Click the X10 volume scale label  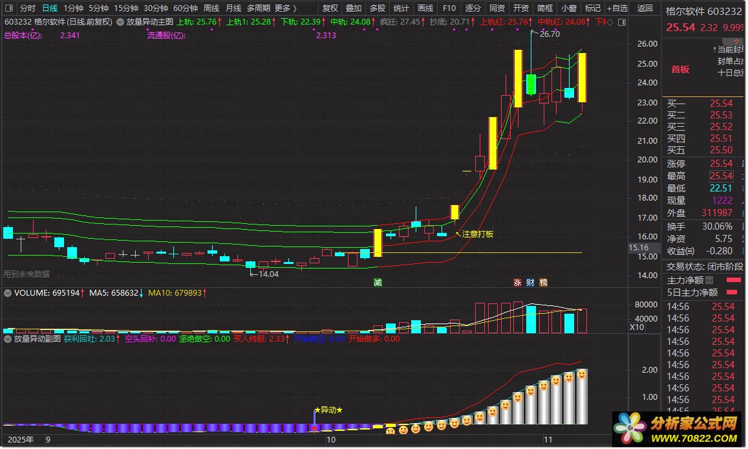click(x=636, y=327)
